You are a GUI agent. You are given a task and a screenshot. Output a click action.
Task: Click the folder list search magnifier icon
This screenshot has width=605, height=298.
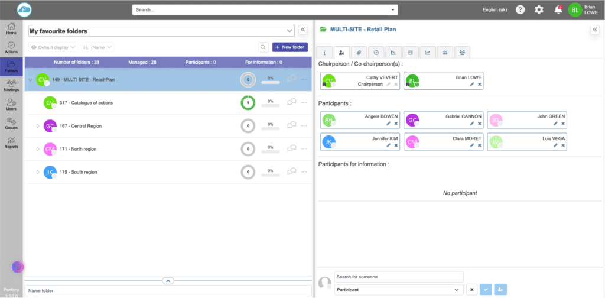pyautogui.click(x=263, y=47)
